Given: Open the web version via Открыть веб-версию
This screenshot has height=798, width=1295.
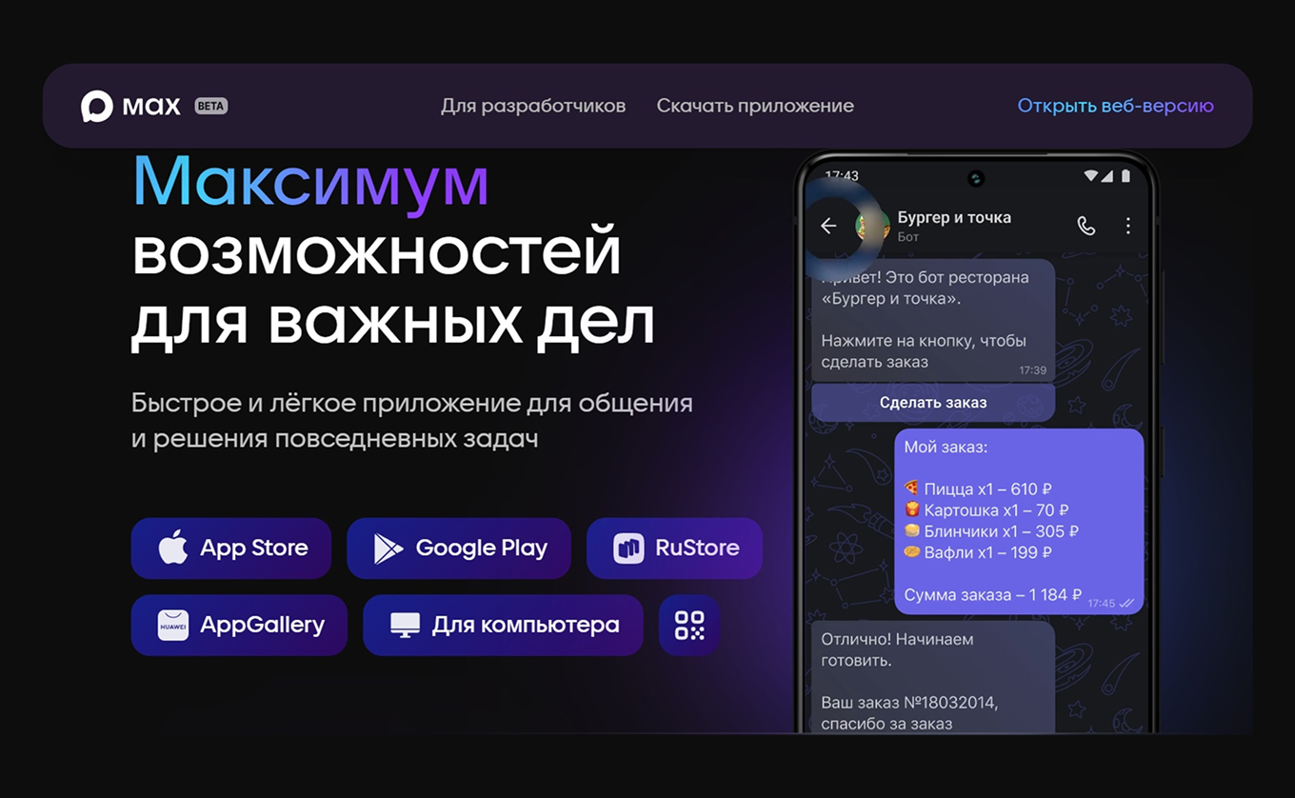Looking at the screenshot, I should pyautogui.click(x=1115, y=106).
